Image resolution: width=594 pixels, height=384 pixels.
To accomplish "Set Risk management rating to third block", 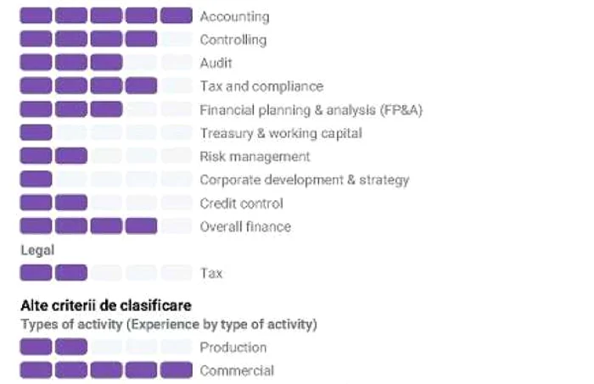I will tap(106, 156).
